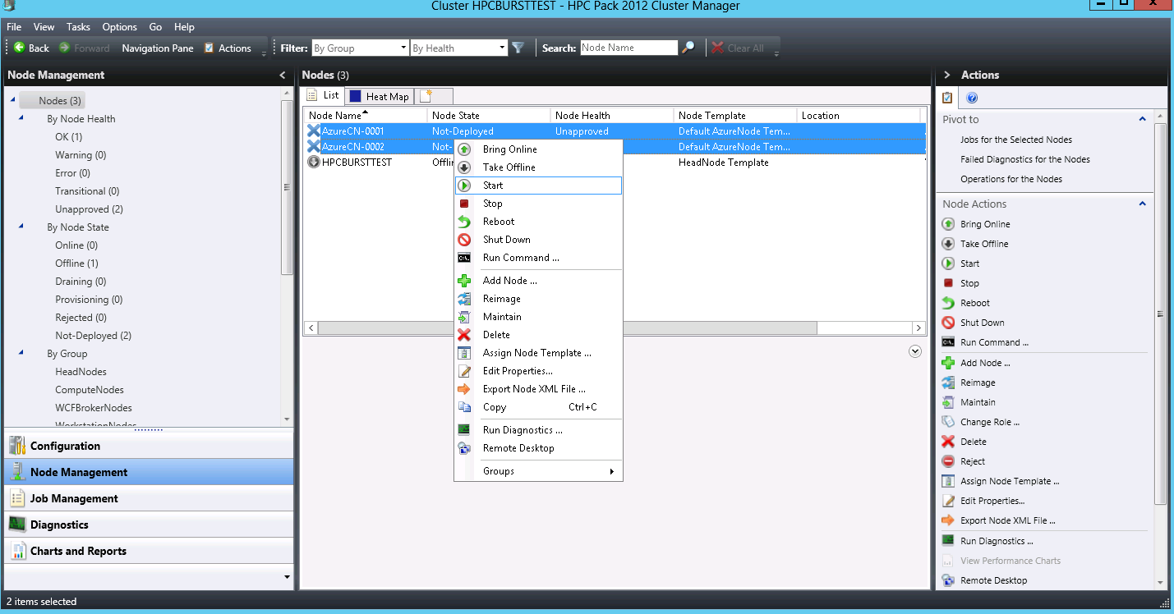Open the Options menu

(x=120, y=27)
